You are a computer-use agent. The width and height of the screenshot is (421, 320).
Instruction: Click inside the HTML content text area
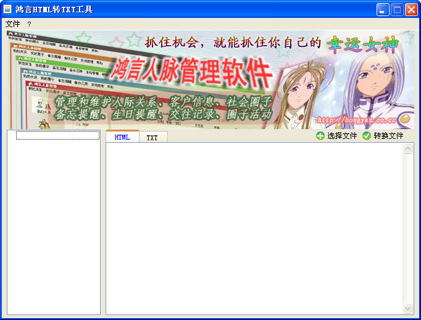(x=254, y=229)
